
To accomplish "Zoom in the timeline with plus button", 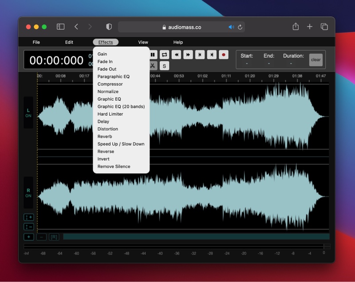I will tap(29, 237).
